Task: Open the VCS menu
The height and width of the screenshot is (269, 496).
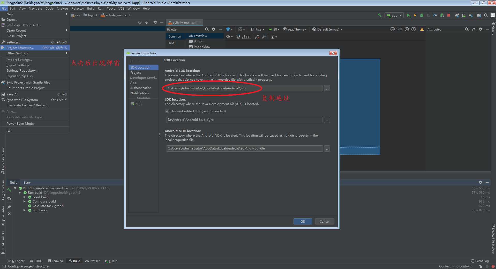Action: coord(121,9)
